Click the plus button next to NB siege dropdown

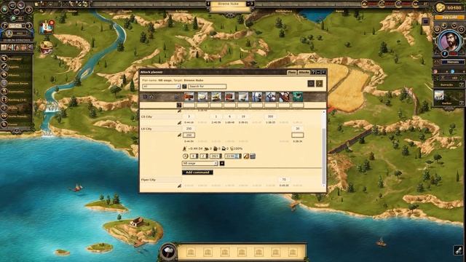coord(221,163)
